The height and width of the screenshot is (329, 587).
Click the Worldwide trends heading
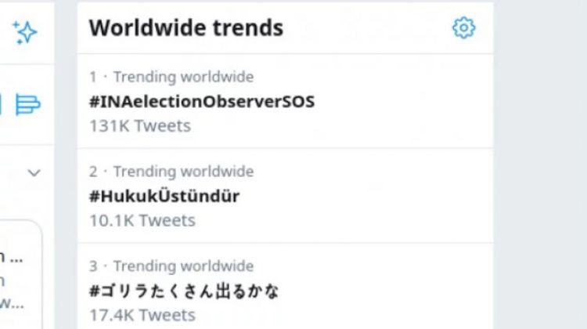[x=185, y=28]
